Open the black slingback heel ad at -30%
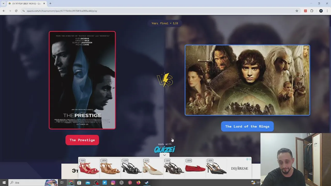This screenshot has width=331, height=186. coord(216,168)
